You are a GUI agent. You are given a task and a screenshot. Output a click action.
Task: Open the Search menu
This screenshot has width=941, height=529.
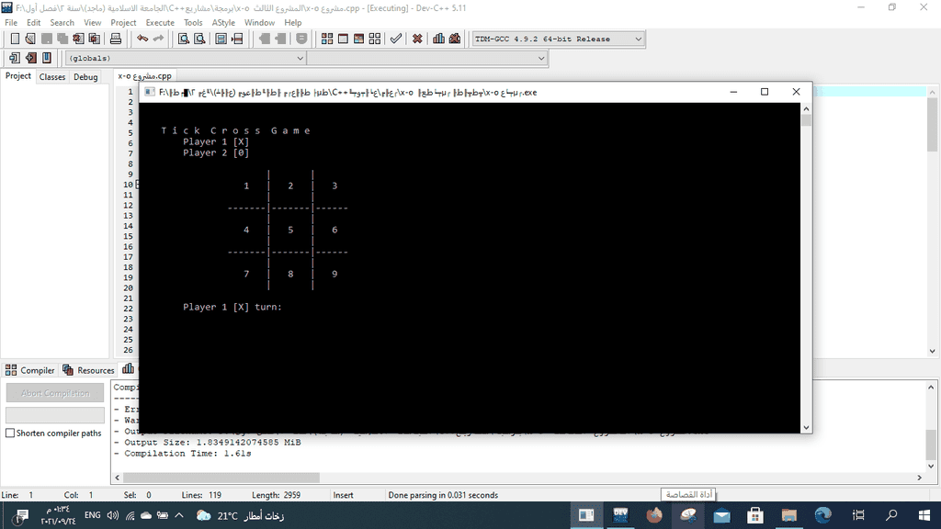coord(62,23)
